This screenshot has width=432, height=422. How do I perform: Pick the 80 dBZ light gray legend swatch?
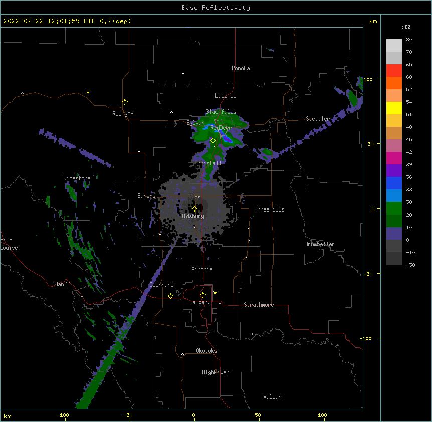click(394, 46)
